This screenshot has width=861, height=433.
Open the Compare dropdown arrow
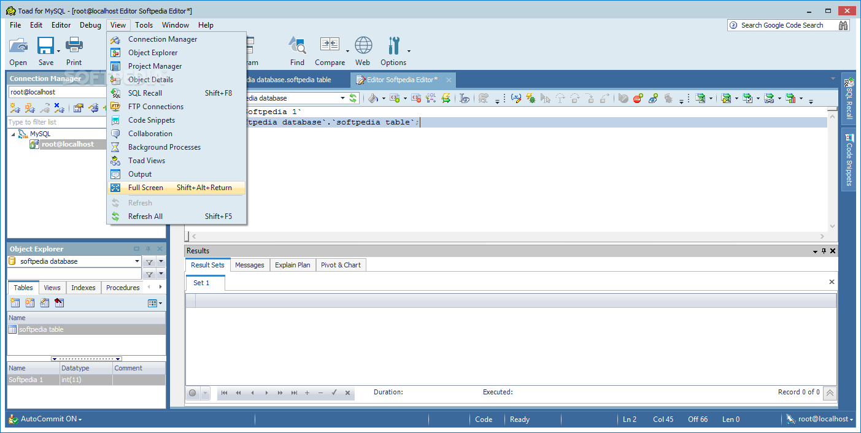[x=347, y=52]
